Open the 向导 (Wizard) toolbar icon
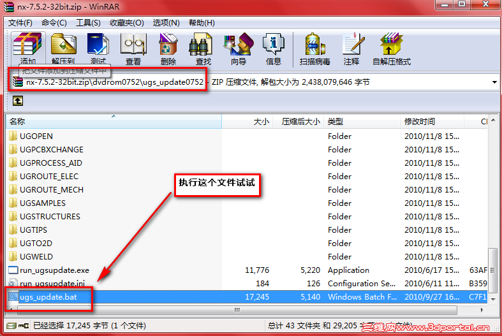Screen dimensions: 502x336 pos(239,45)
